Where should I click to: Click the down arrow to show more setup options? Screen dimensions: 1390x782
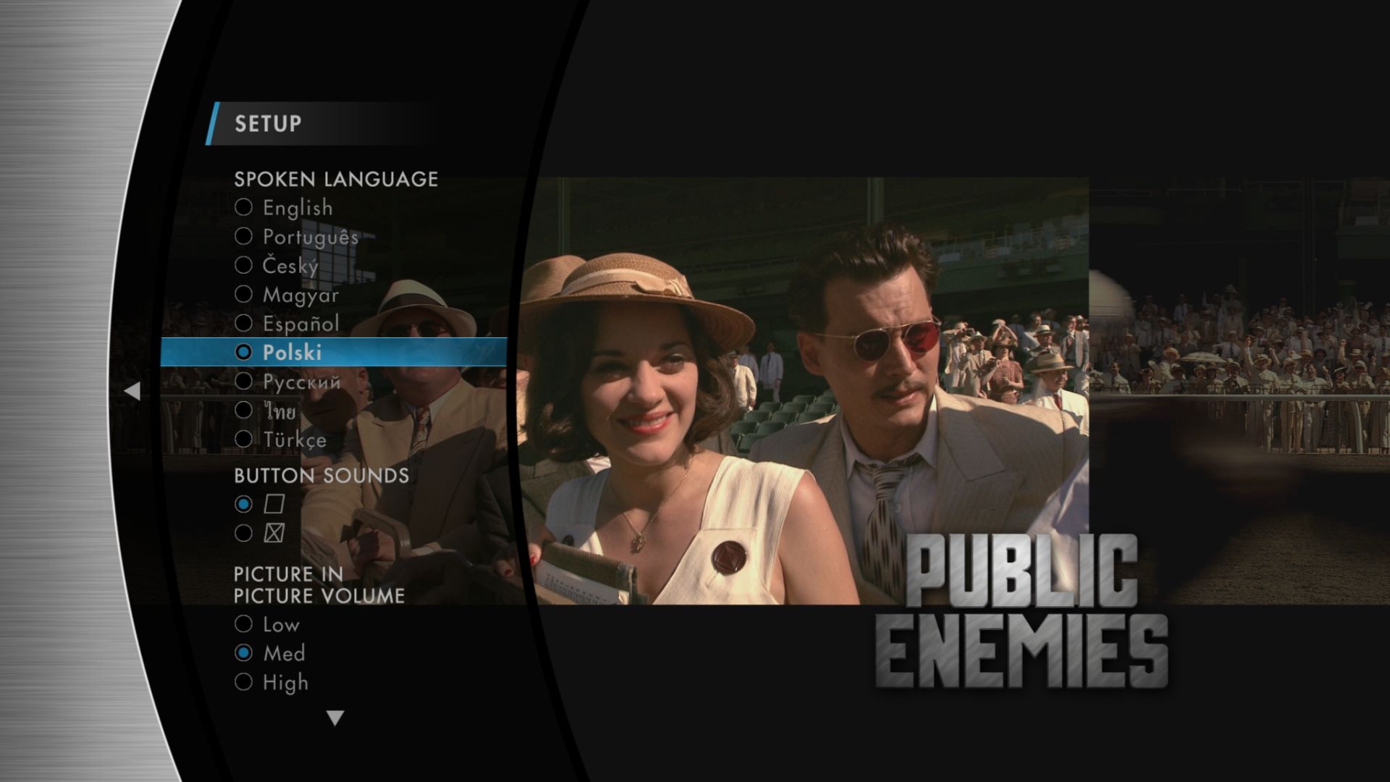point(335,718)
